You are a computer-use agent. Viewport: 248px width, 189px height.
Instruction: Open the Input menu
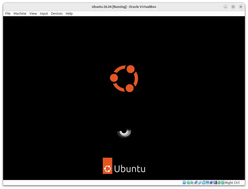(44, 13)
